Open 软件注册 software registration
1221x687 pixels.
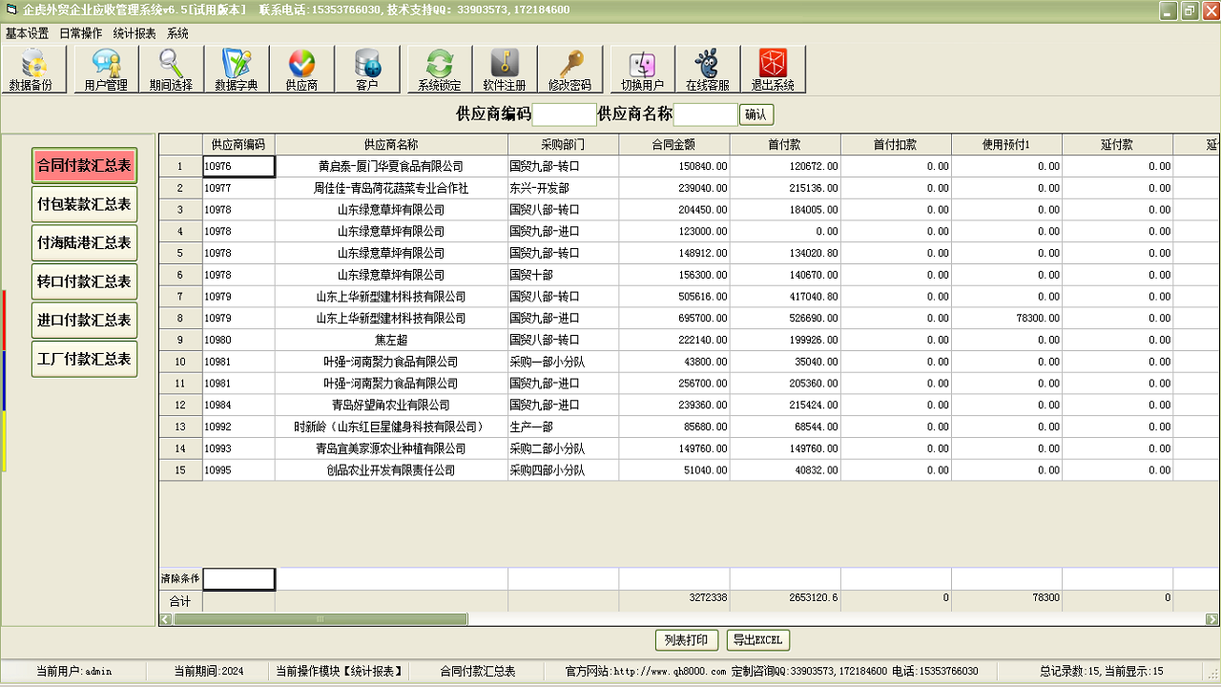(503, 69)
